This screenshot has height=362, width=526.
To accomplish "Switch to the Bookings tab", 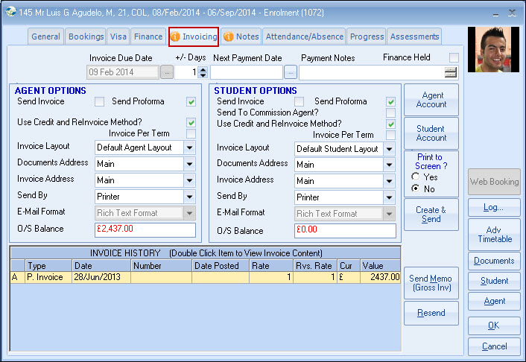I will pos(86,36).
